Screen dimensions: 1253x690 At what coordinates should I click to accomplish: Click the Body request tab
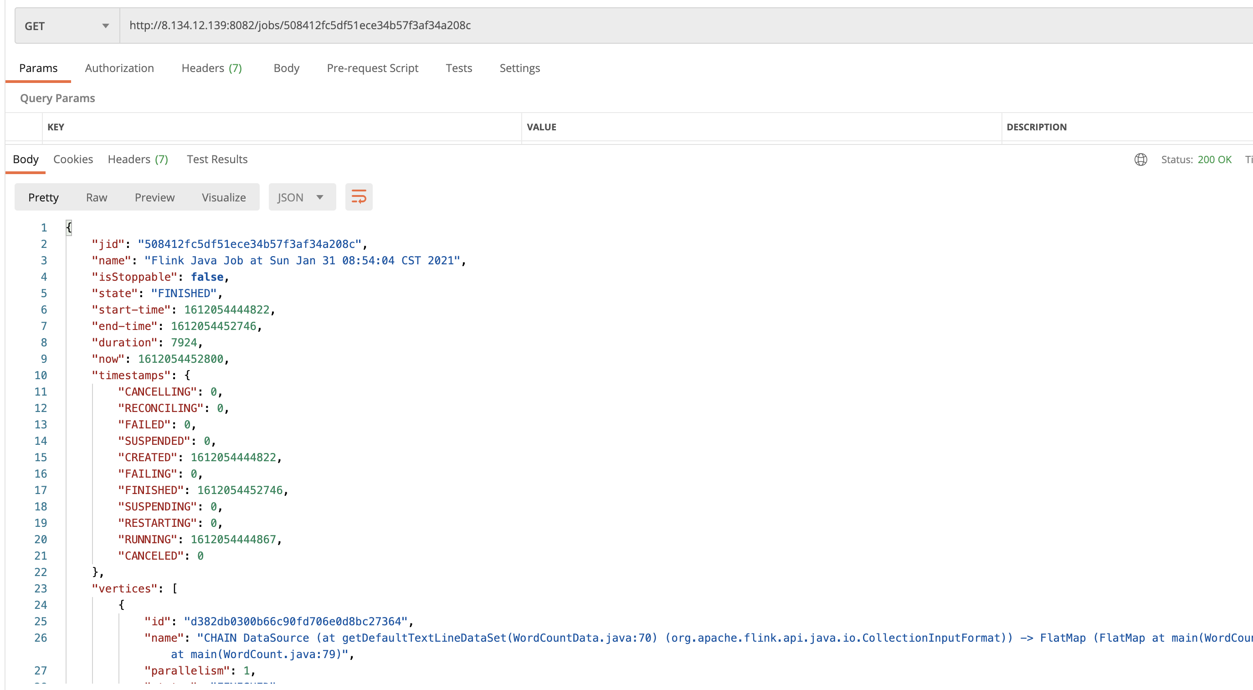[x=286, y=67]
